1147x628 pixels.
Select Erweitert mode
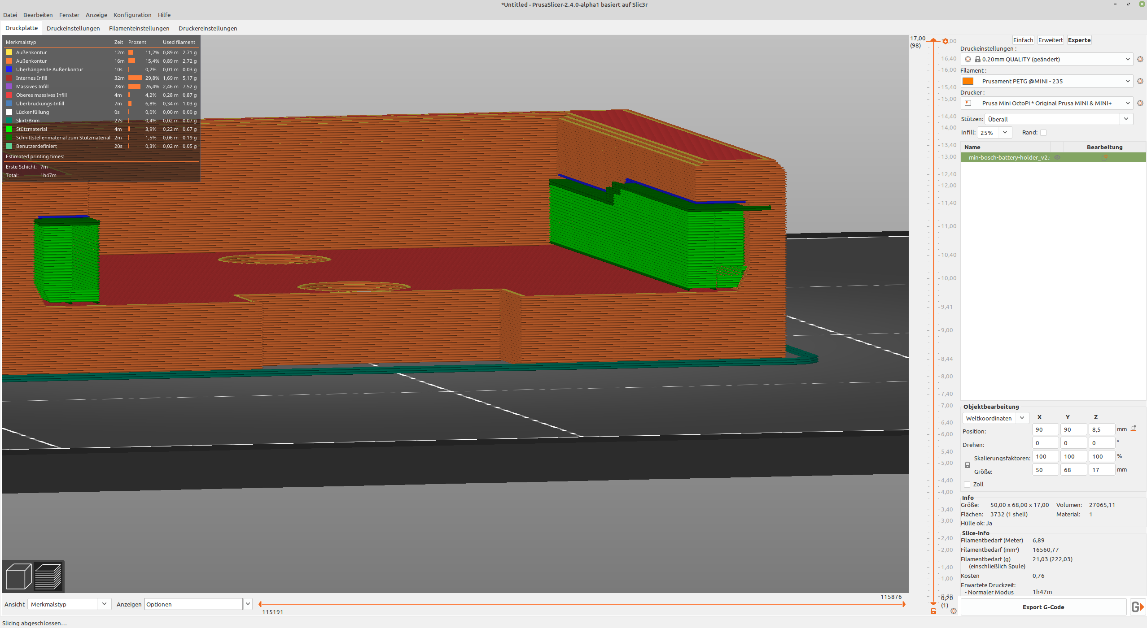point(1051,40)
